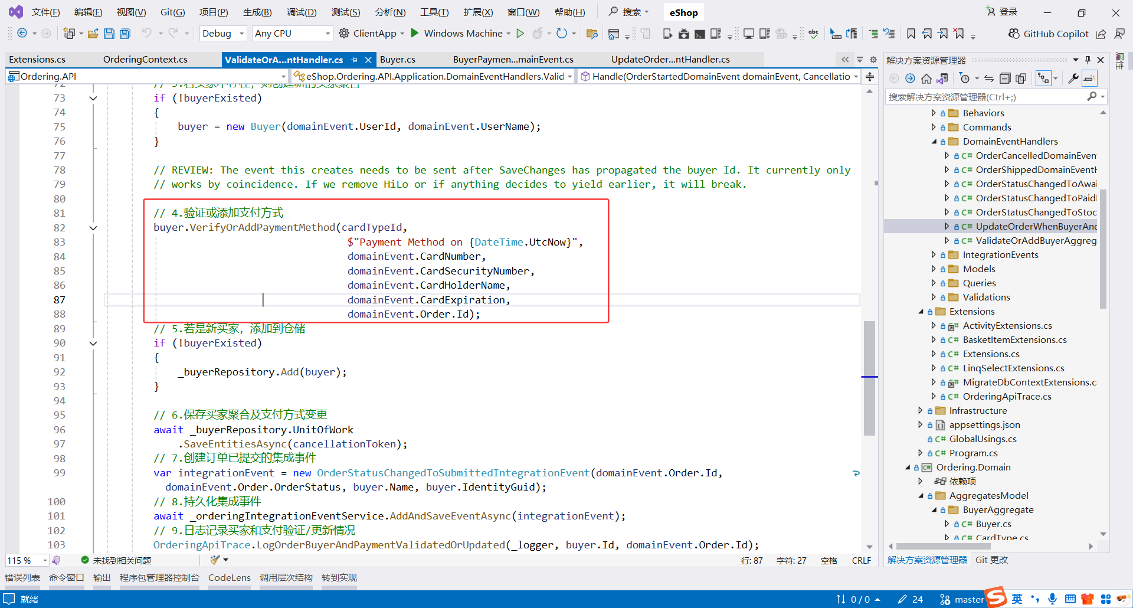Screen dimensions: 1133x608
Task: Click the Share icon next to GitHub Copilot
Action: 1101,34
